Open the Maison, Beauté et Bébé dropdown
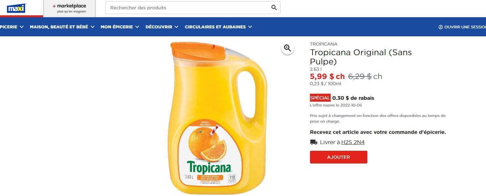486x196 pixels. [x=62, y=27]
